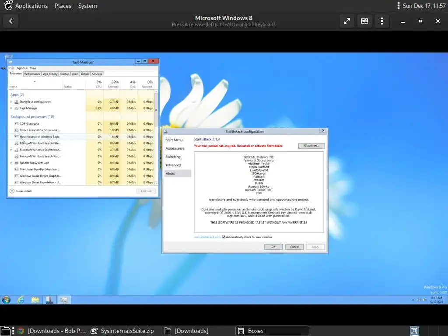
Task: Select Task Manager icon in Windows taskbar
Action: pos(64,300)
